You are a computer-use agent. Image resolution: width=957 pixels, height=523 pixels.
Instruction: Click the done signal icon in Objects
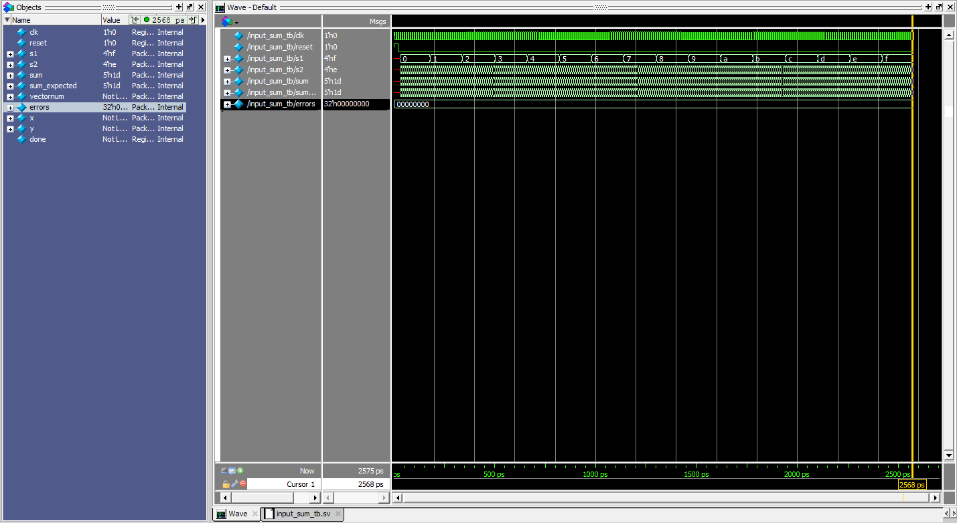(21, 139)
